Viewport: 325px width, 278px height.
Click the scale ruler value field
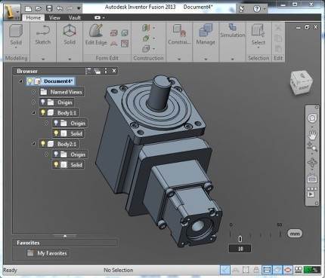(x=240, y=249)
